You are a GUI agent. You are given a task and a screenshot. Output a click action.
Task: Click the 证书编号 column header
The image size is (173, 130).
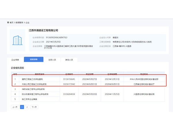(69, 74)
